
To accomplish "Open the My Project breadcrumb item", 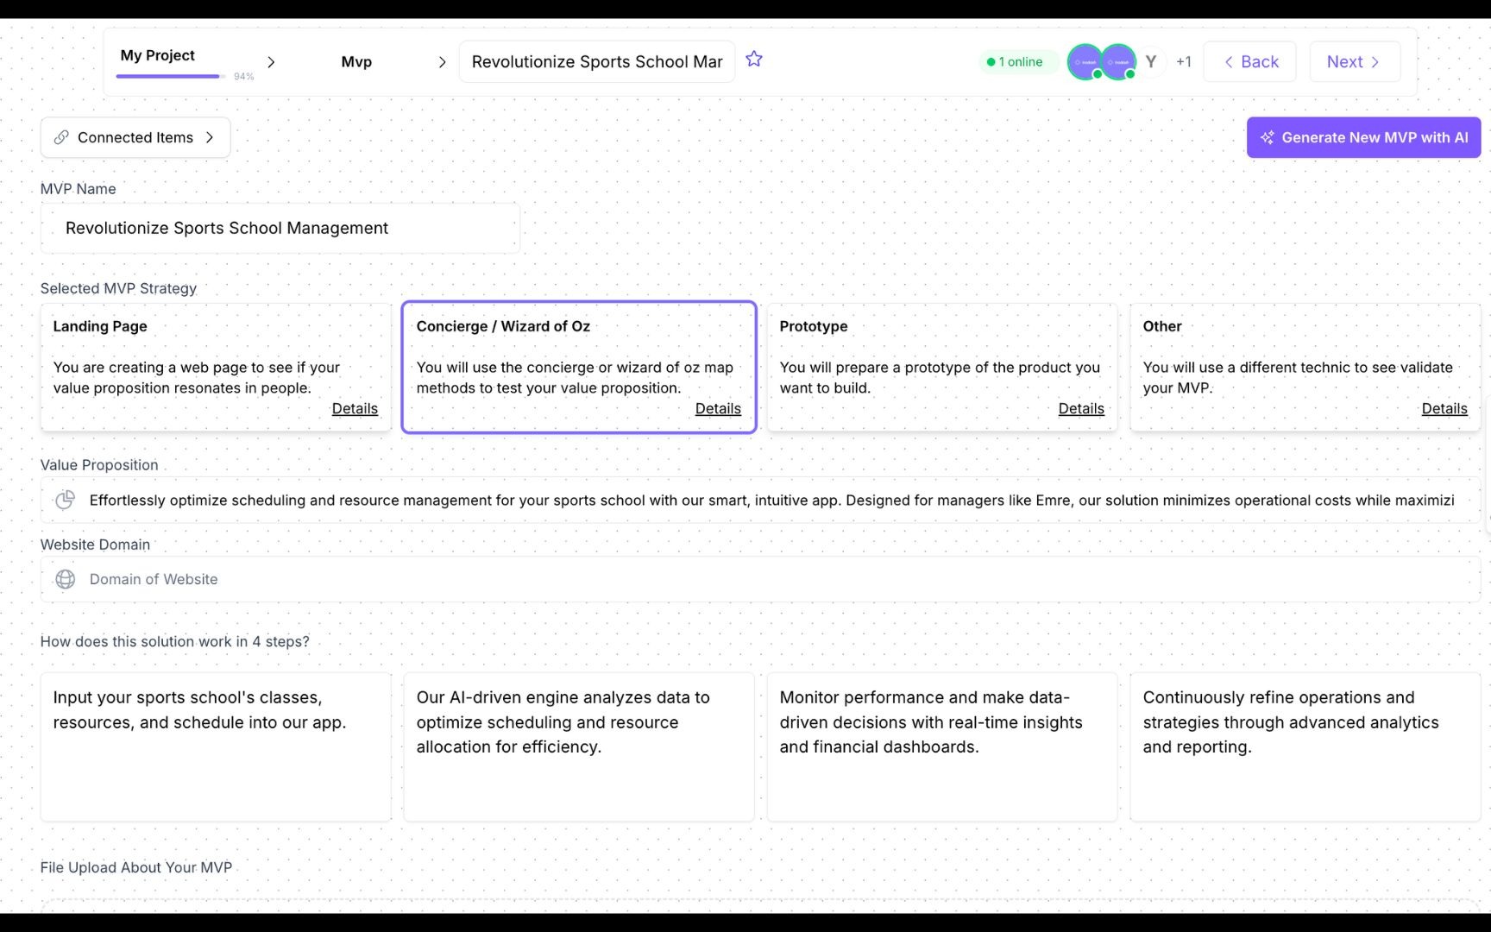I will (x=158, y=55).
